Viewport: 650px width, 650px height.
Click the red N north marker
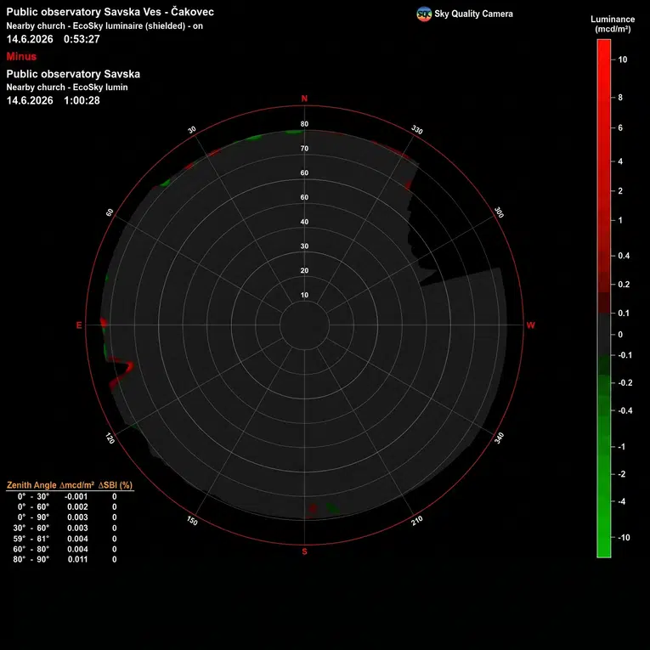304,99
